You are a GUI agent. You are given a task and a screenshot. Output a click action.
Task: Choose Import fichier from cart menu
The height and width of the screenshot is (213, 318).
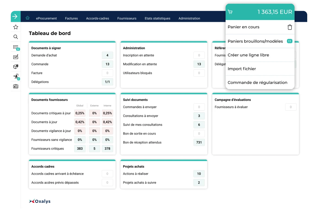pyautogui.click(x=242, y=69)
